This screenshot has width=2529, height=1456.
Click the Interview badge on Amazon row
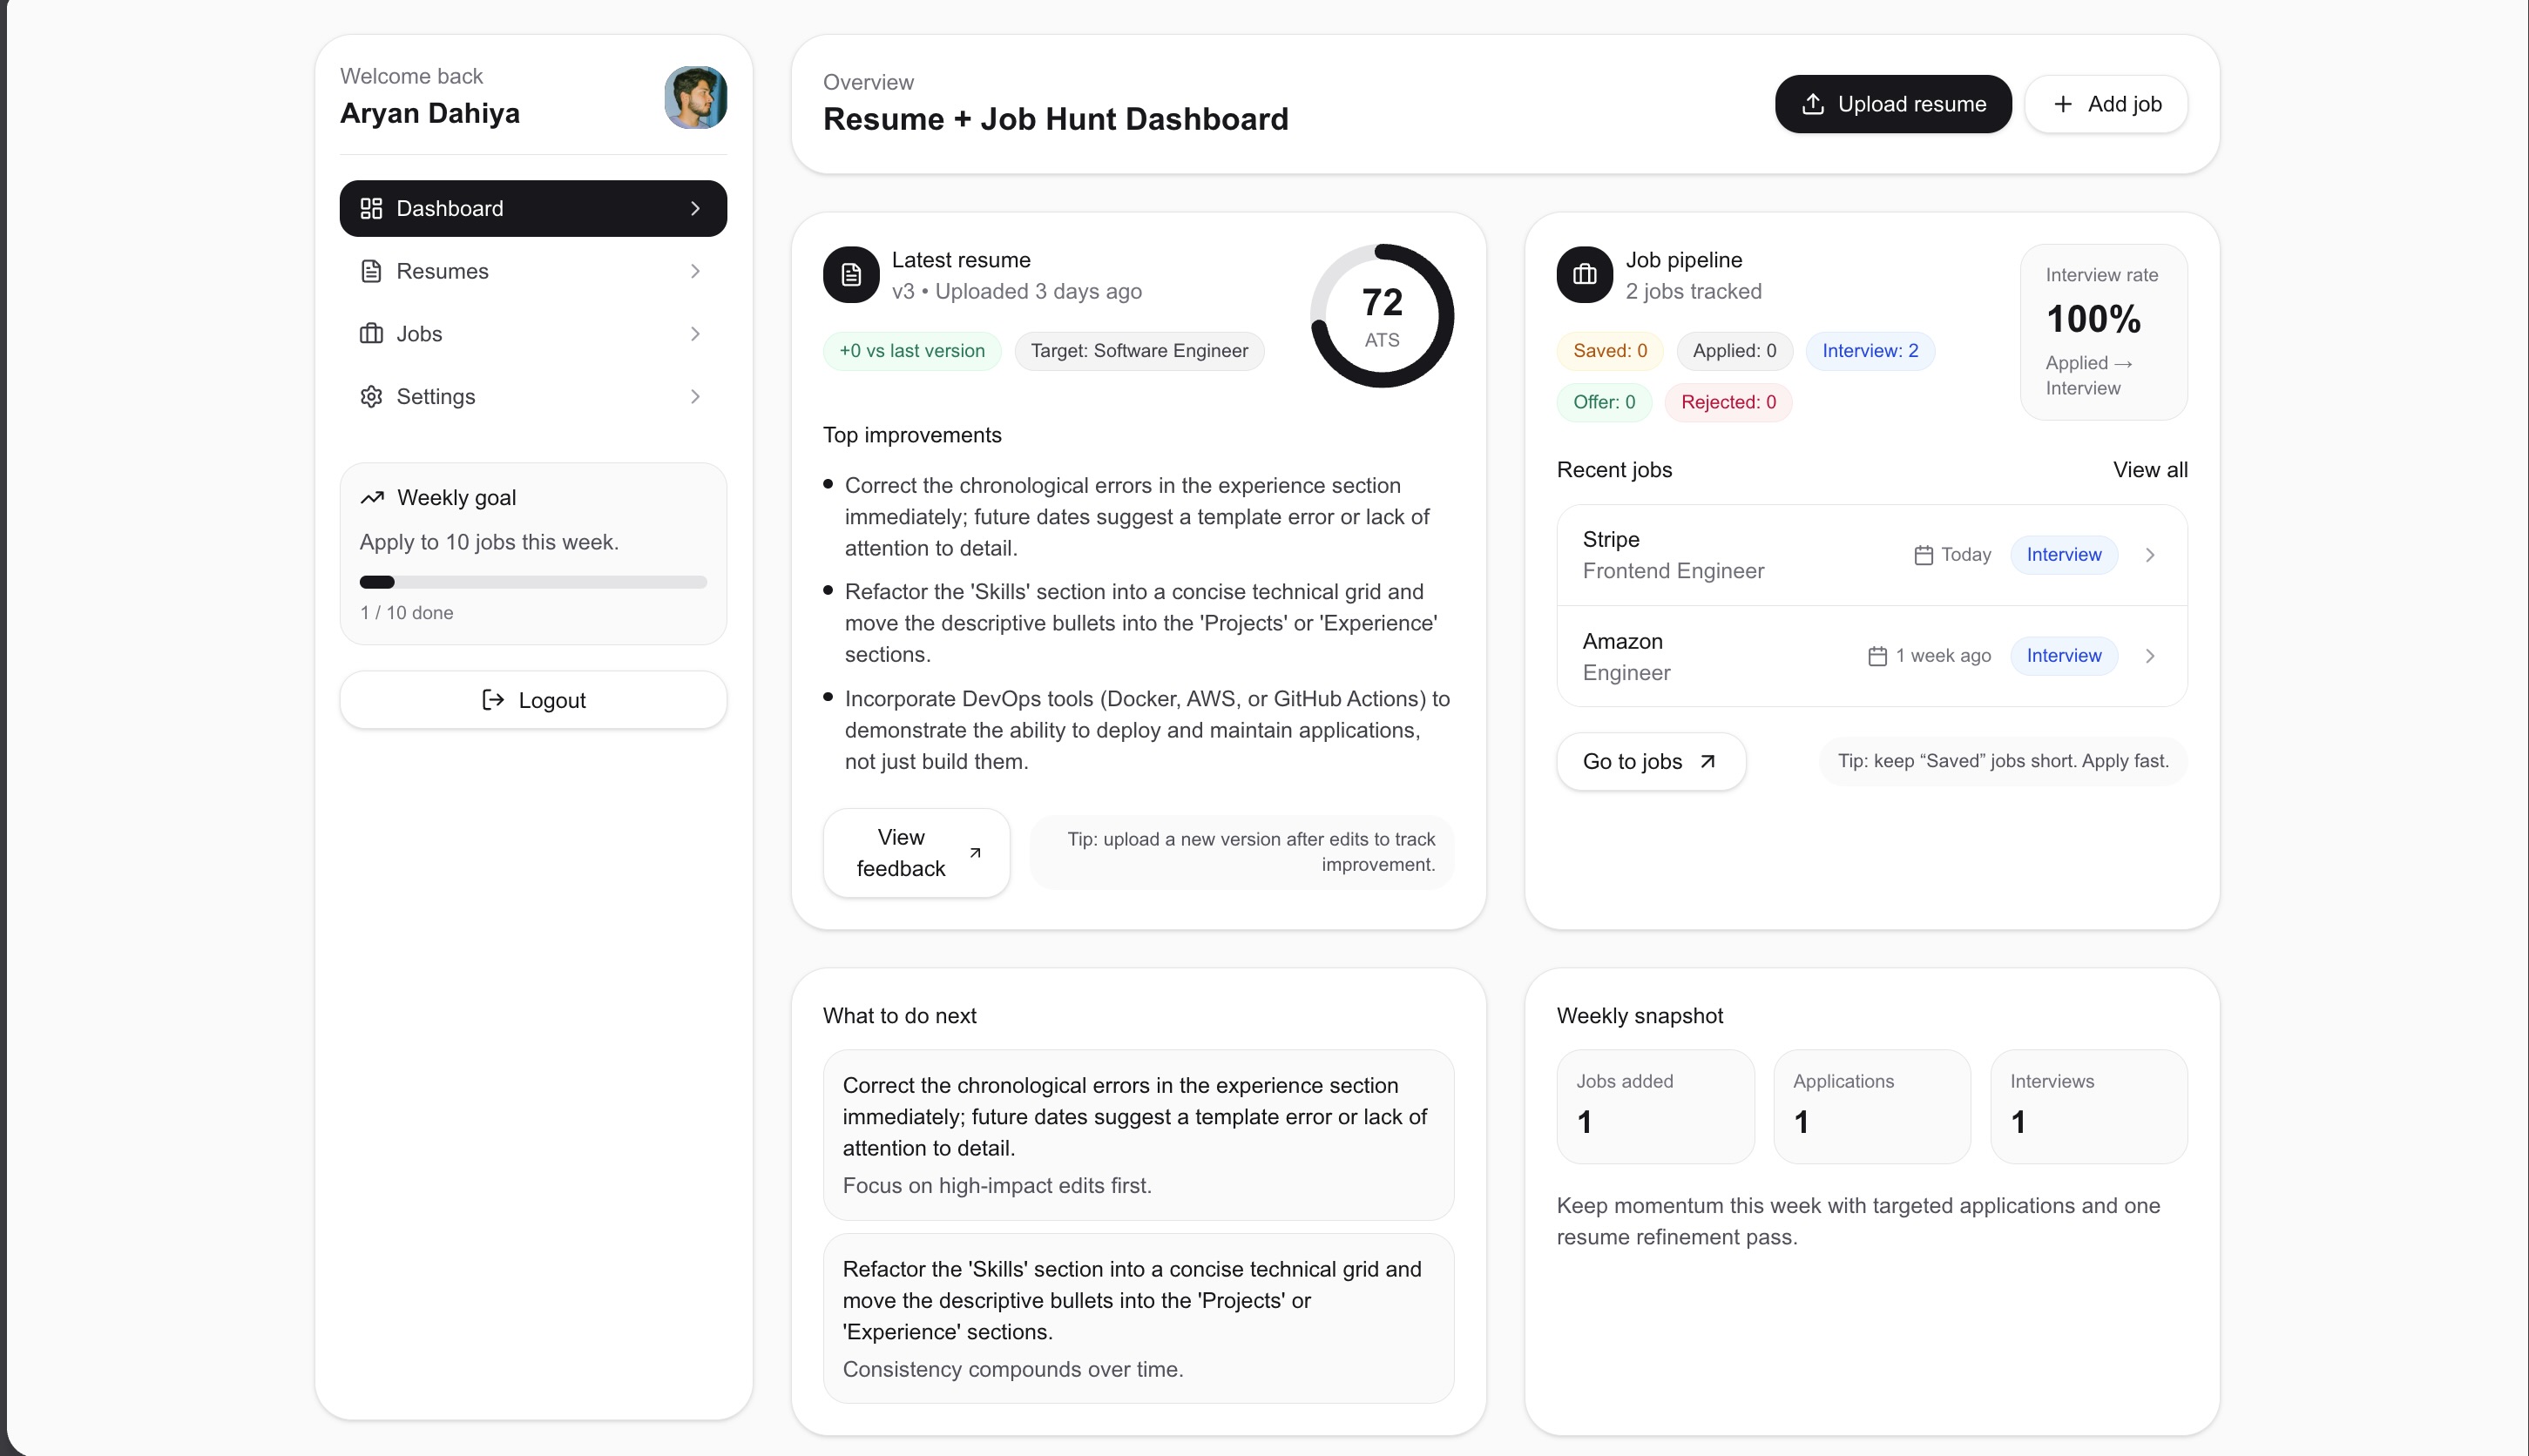coord(2064,656)
